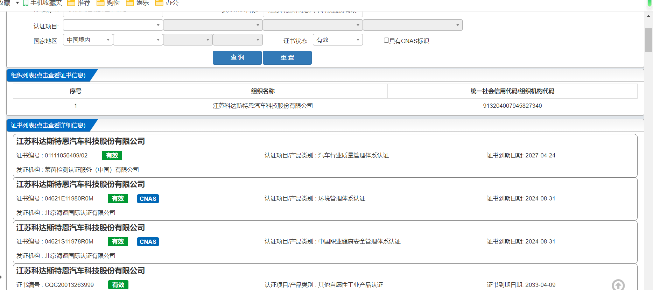653x290 pixels.
Task: Expand the second 认证项目 dropdown
Action: (213, 25)
